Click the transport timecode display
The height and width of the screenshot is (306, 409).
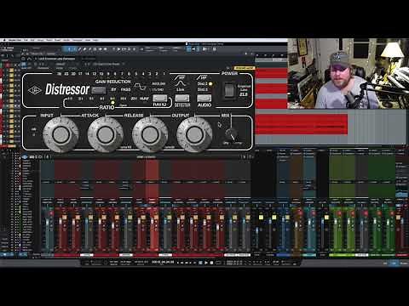(163, 263)
